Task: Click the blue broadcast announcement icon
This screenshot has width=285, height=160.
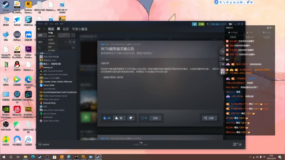Action: (194, 24)
